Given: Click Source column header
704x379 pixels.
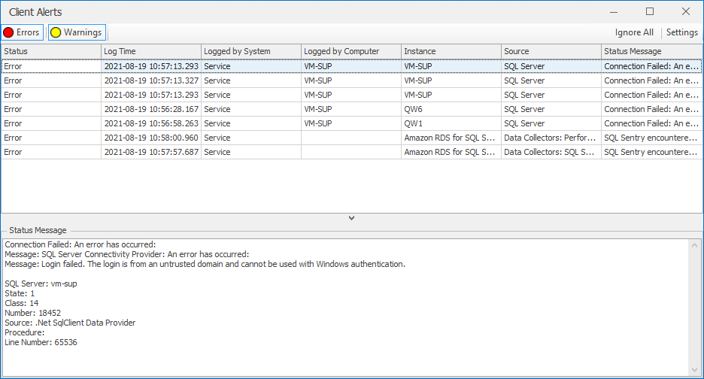Looking at the screenshot, I should [551, 51].
